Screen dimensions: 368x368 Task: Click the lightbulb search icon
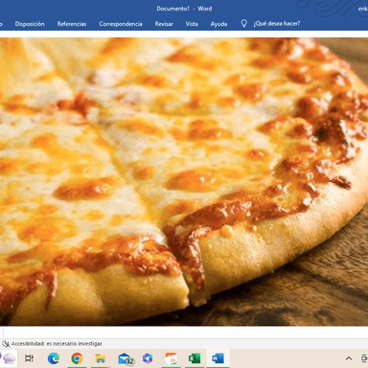[243, 24]
